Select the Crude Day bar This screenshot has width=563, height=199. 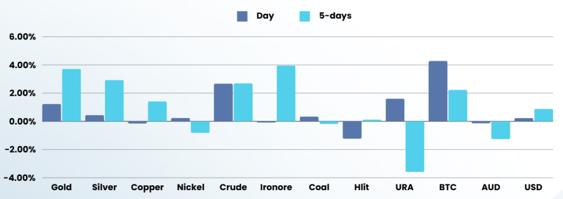pyautogui.click(x=223, y=102)
